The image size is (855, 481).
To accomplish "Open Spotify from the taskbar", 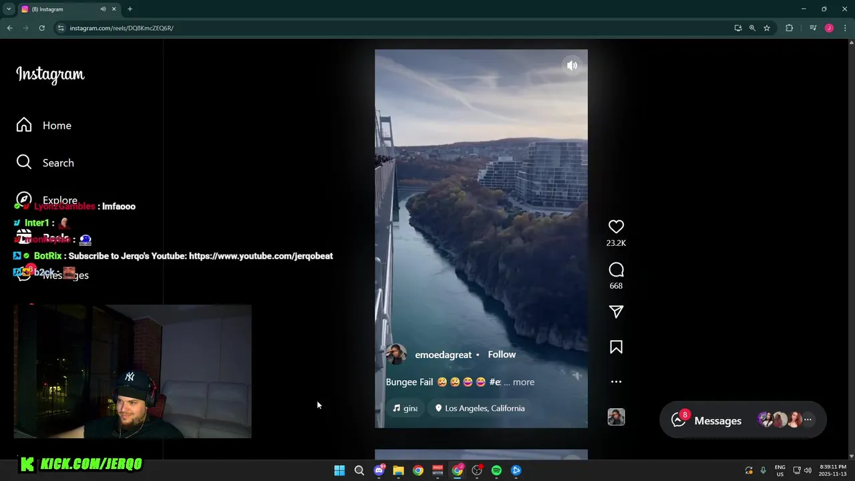I will [496, 470].
